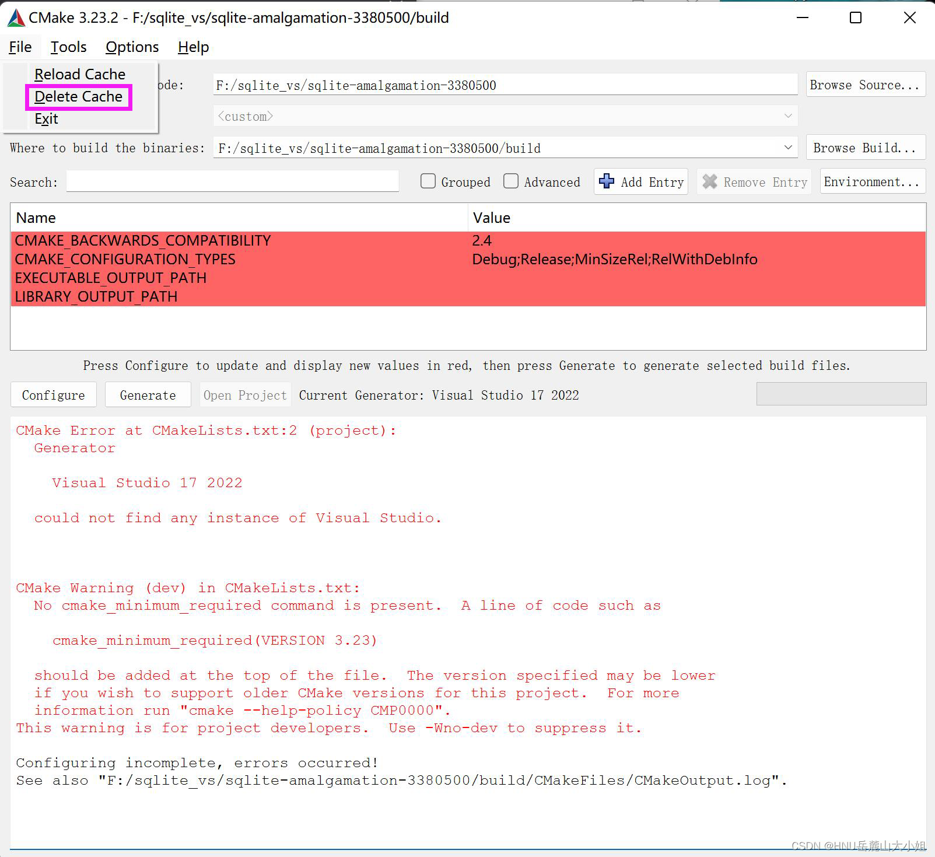The image size is (935, 857).
Task: Click the Name column header
Action: pos(239,218)
